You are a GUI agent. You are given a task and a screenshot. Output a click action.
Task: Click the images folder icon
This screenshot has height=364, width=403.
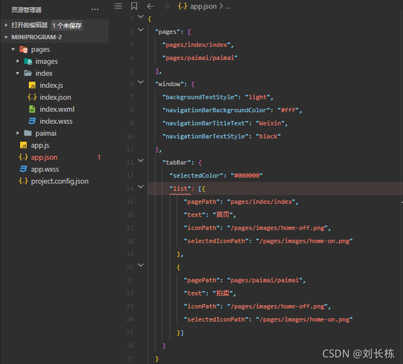(x=28, y=62)
